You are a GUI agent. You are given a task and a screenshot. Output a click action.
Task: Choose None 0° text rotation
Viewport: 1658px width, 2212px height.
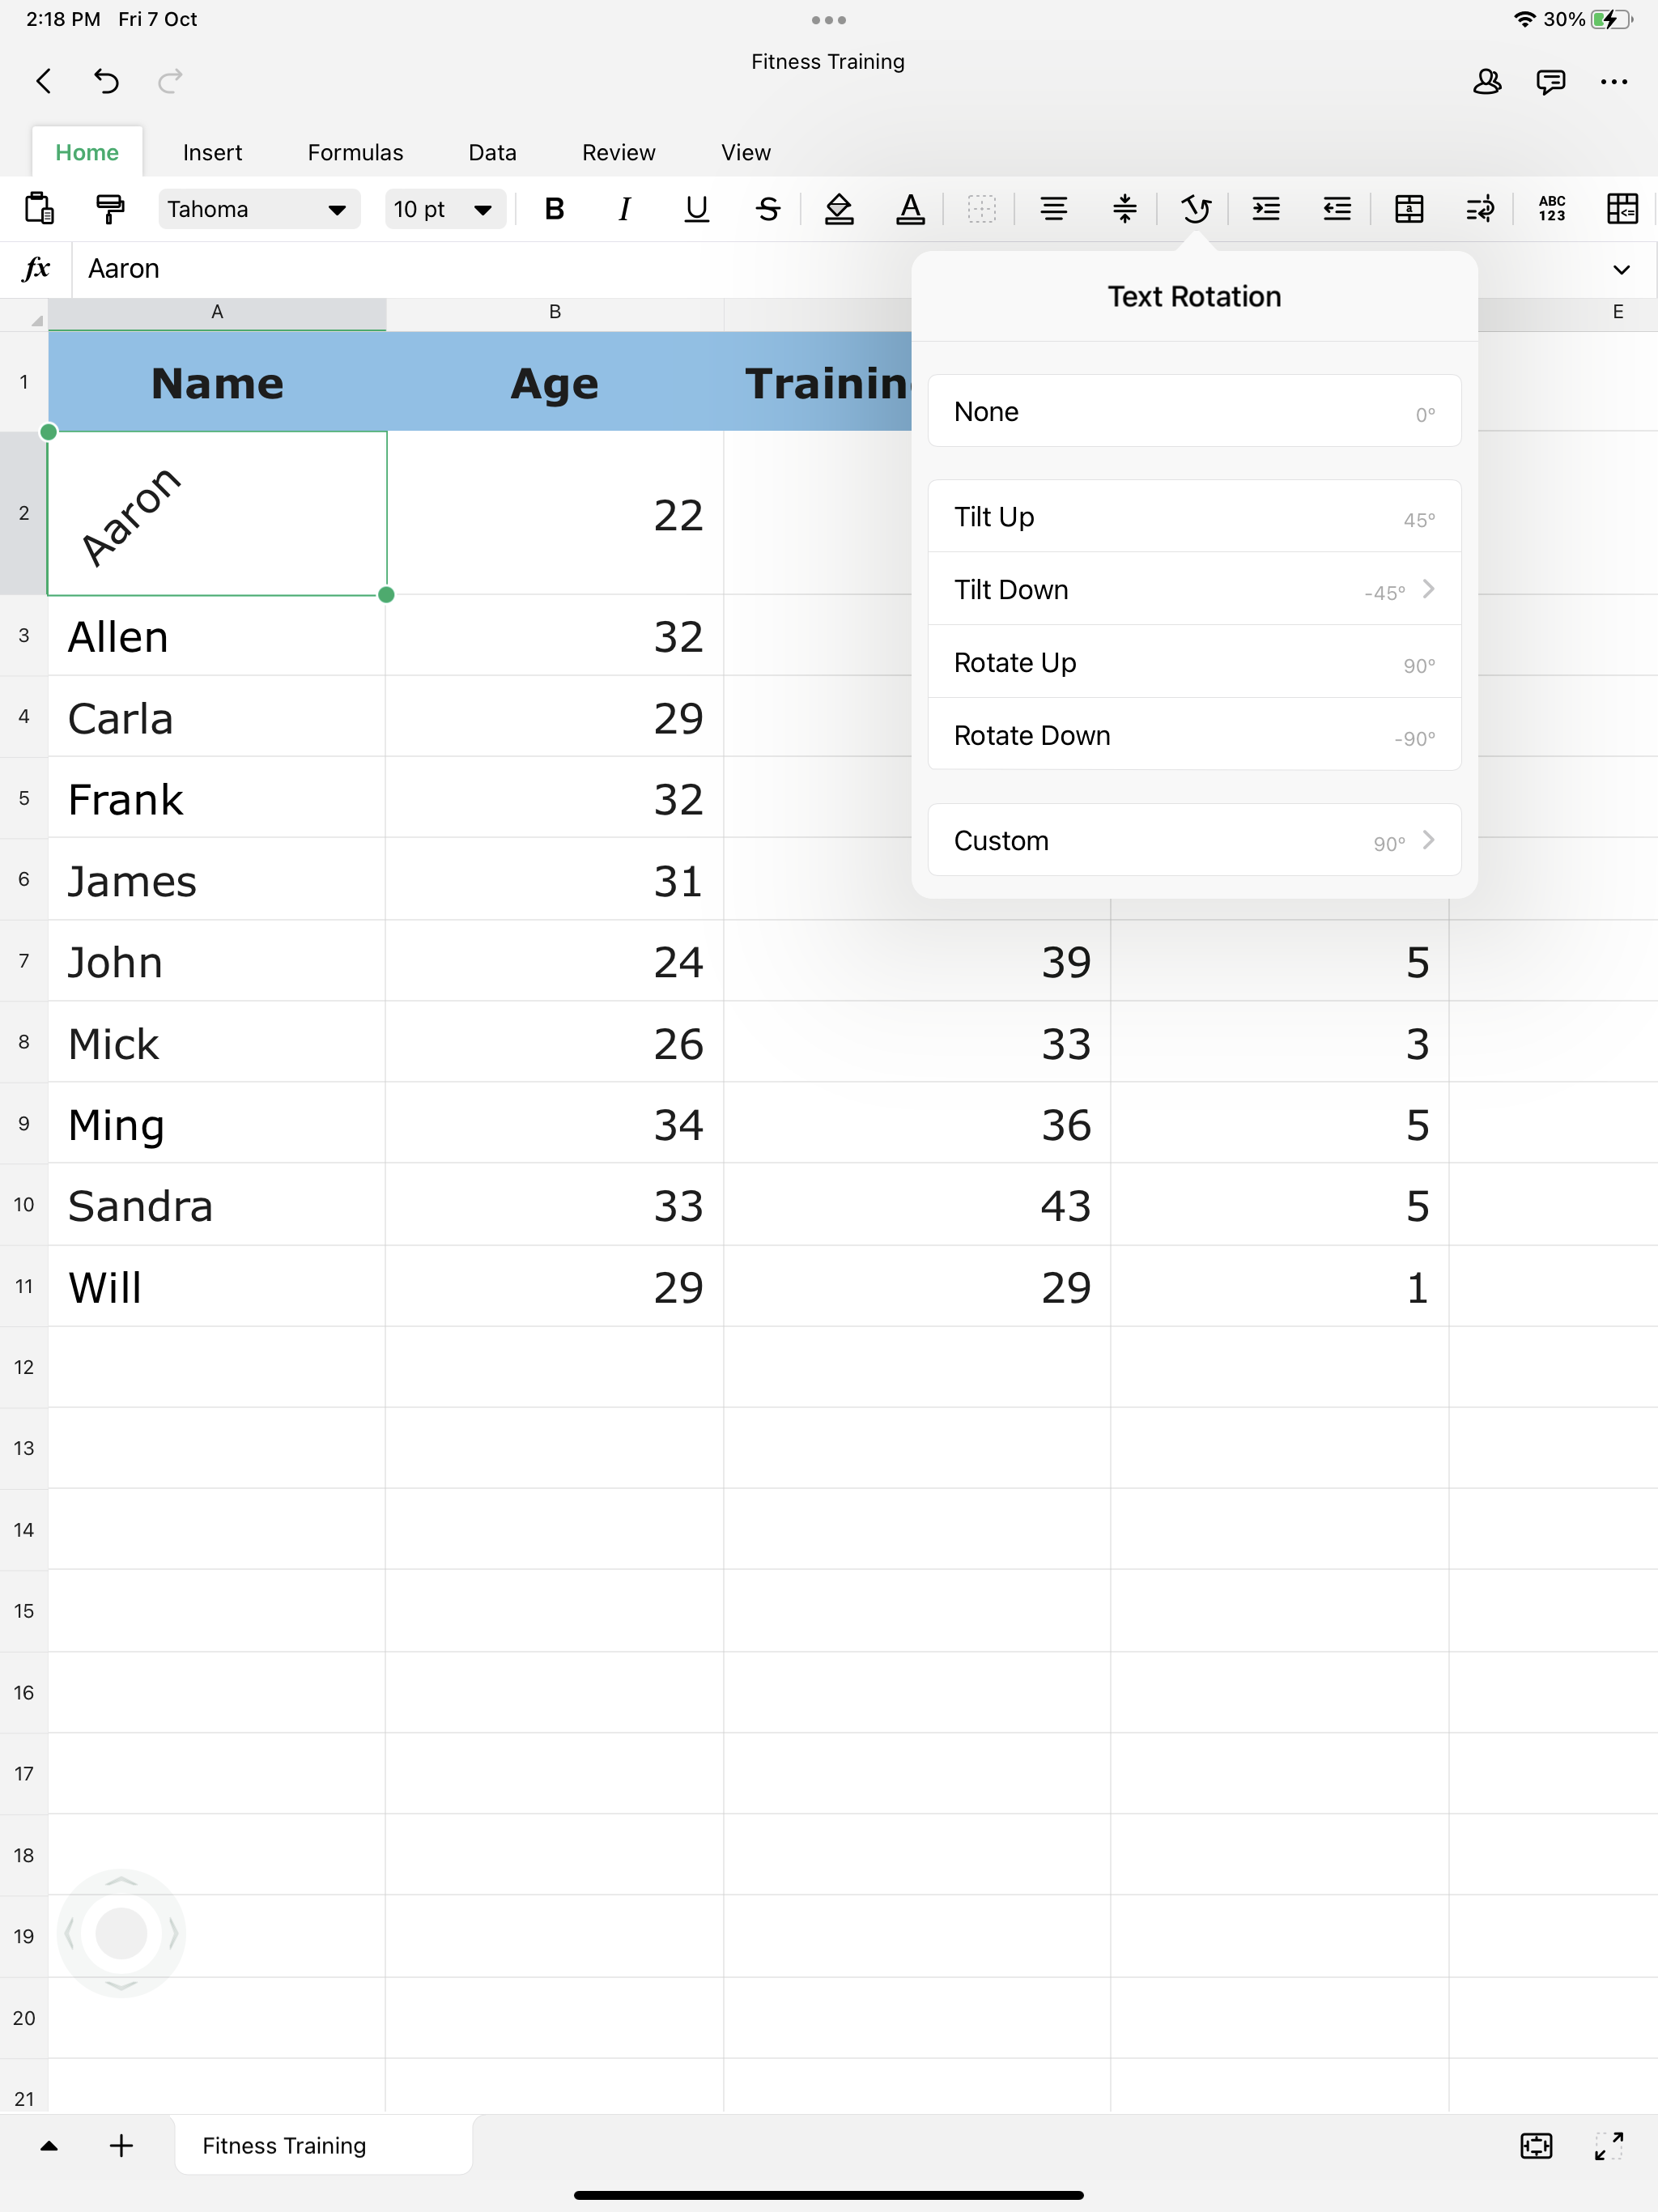point(1194,411)
